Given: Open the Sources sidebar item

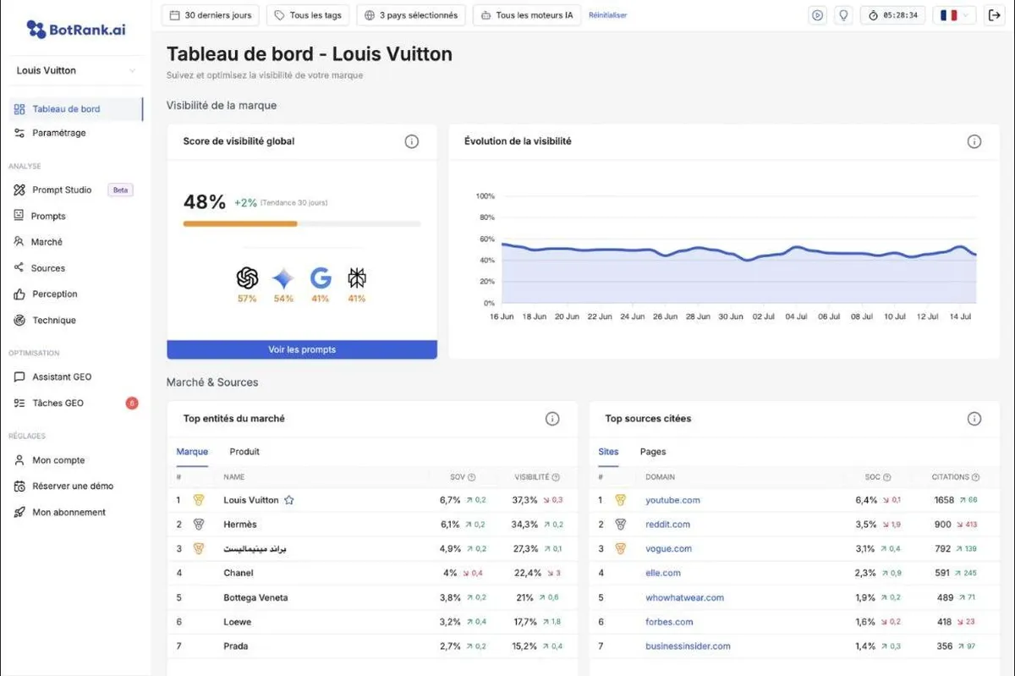Looking at the screenshot, I should (x=47, y=268).
